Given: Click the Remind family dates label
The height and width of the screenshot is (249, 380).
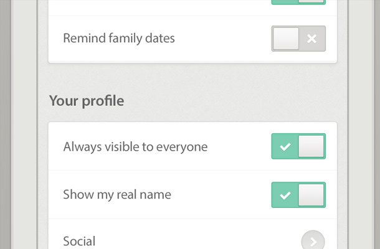Looking at the screenshot, I should tap(119, 39).
